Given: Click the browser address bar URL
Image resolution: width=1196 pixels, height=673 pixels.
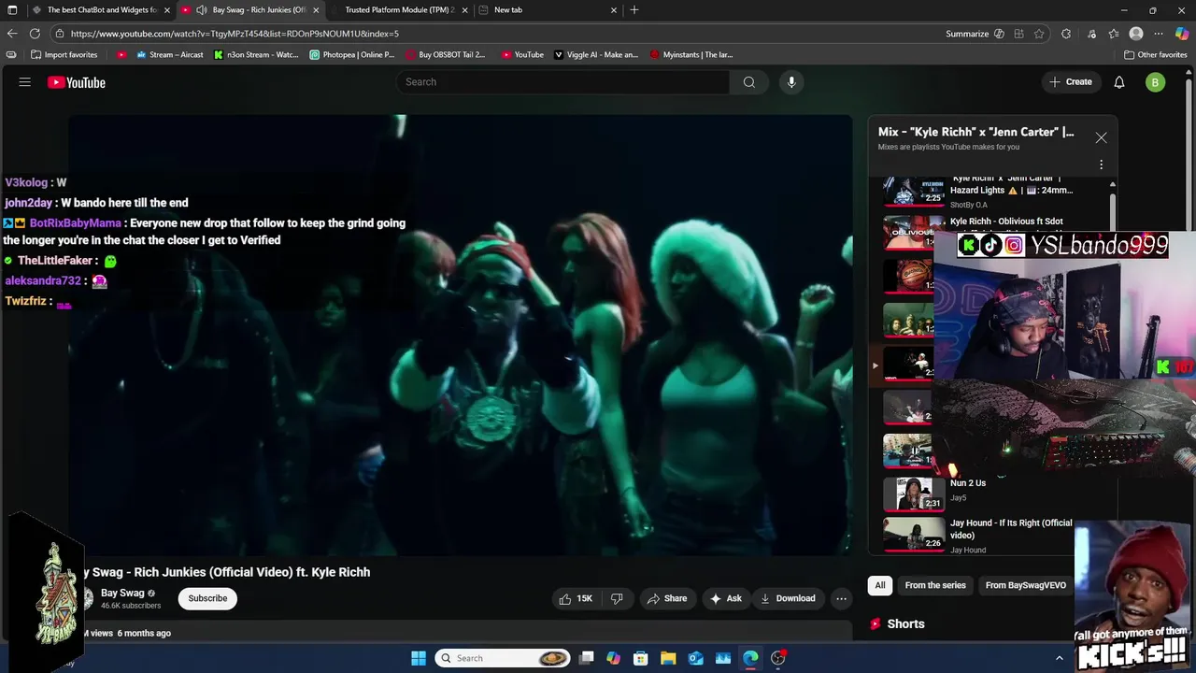Looking at the screenshot, I should 235,34.
